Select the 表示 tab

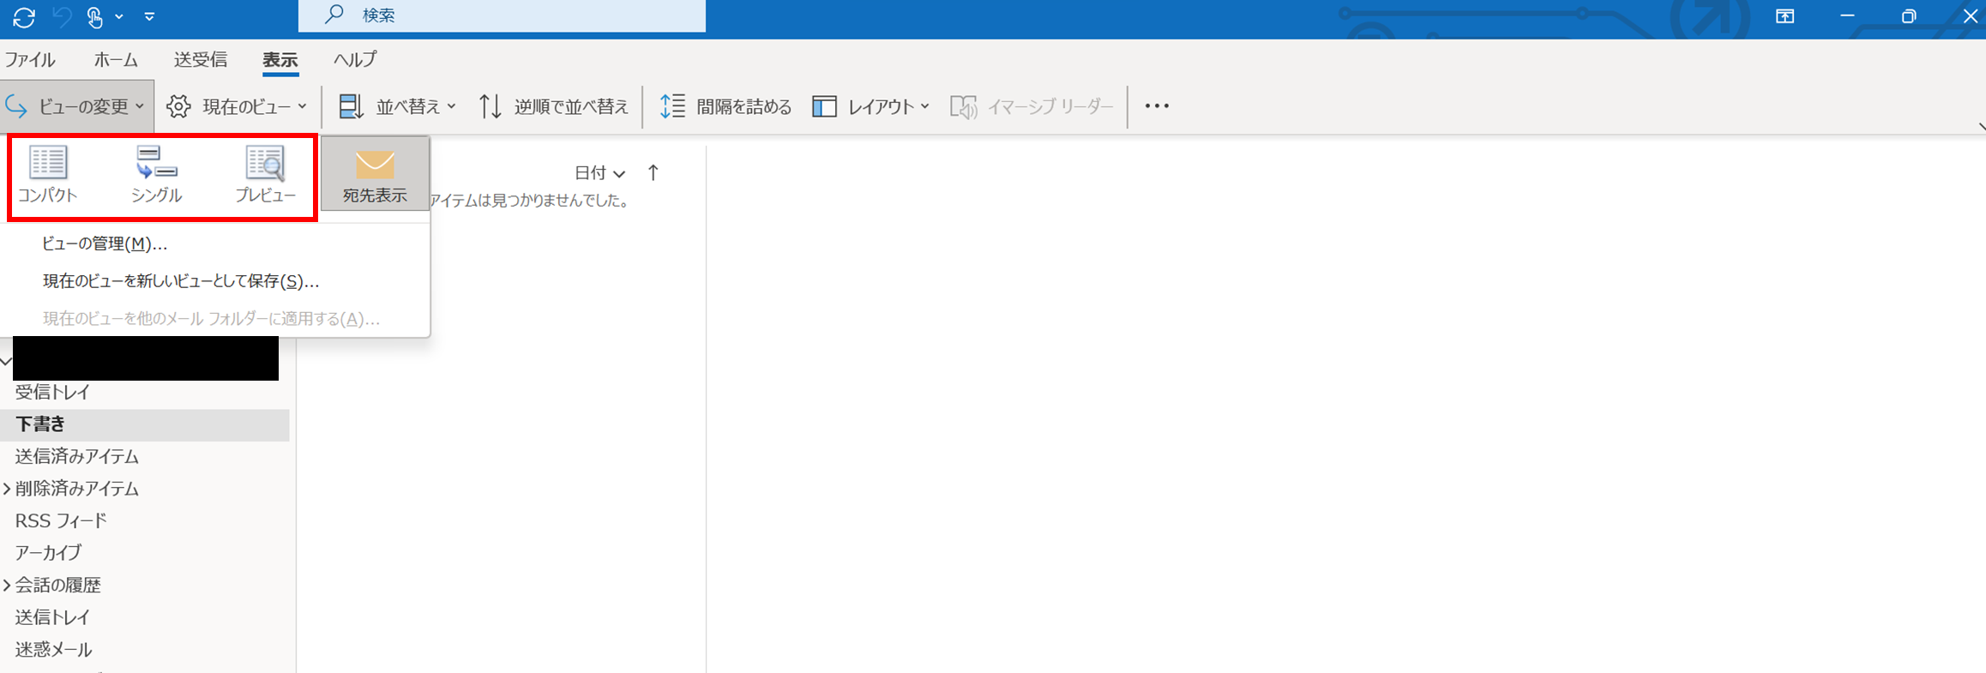coord(280,60)
